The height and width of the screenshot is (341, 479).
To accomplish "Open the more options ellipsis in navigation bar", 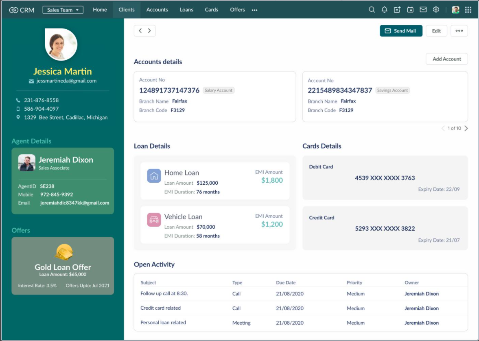I will tap(255, 10).
